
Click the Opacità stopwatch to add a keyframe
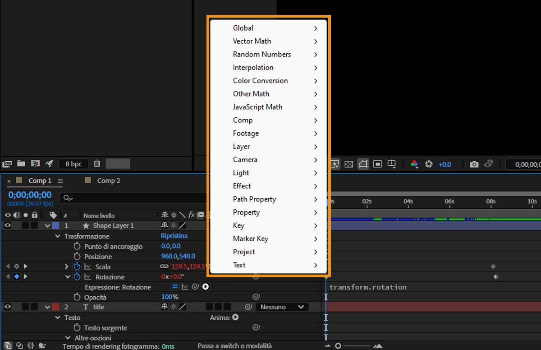click(x=77, y=297)
